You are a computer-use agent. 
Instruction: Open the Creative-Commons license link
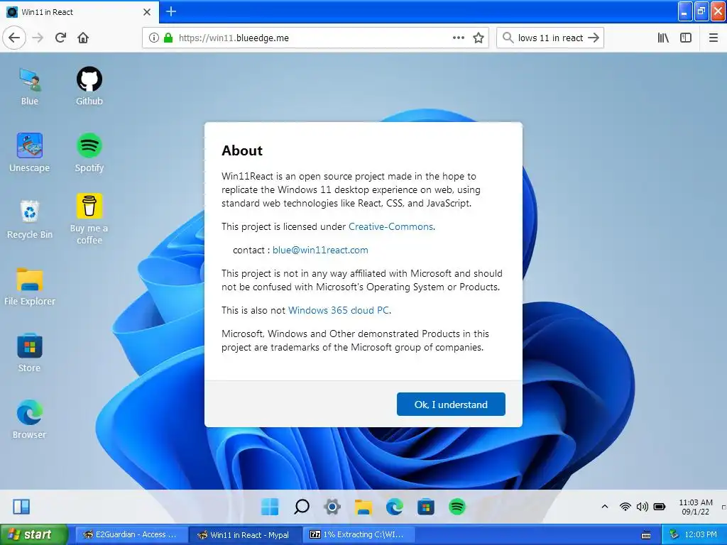point(391,226)
